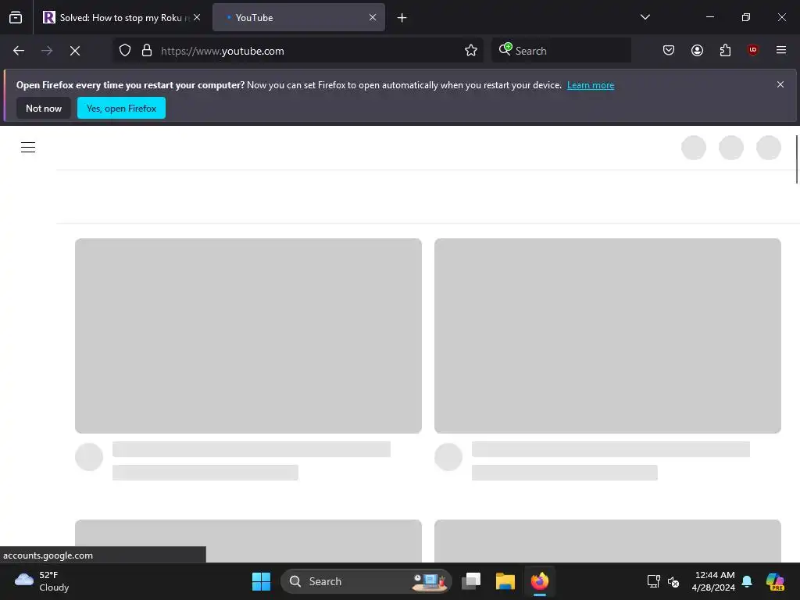Follow the Learn more link
The width and height of the screenshot is (800, 600).
[591, 85]
